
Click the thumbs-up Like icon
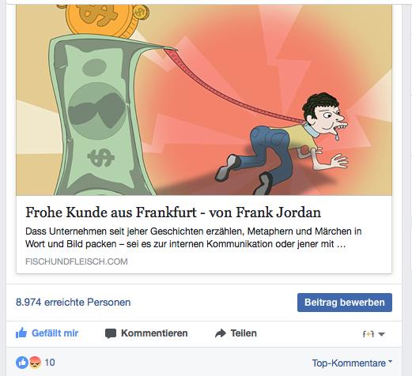[21, 333]
